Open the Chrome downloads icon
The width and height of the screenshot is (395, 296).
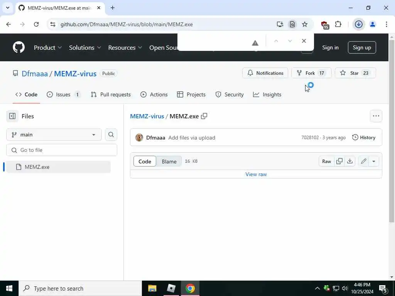358,24
